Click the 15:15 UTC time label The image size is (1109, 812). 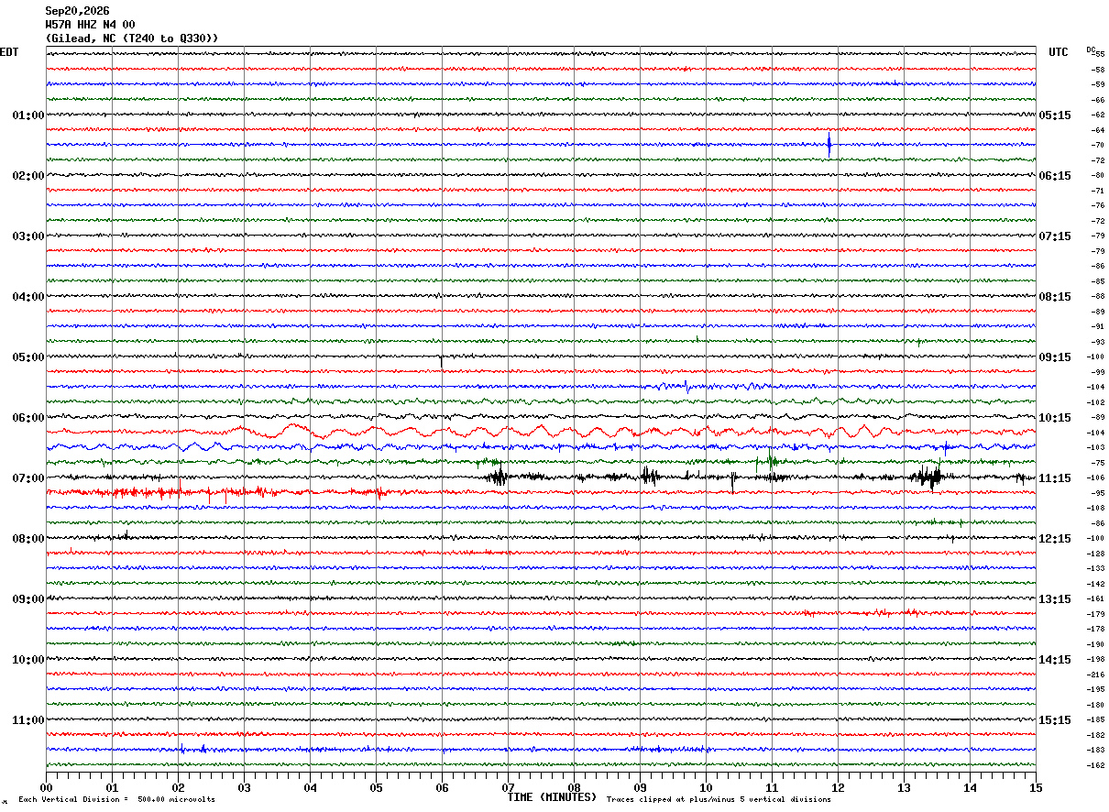(1055, 720)
